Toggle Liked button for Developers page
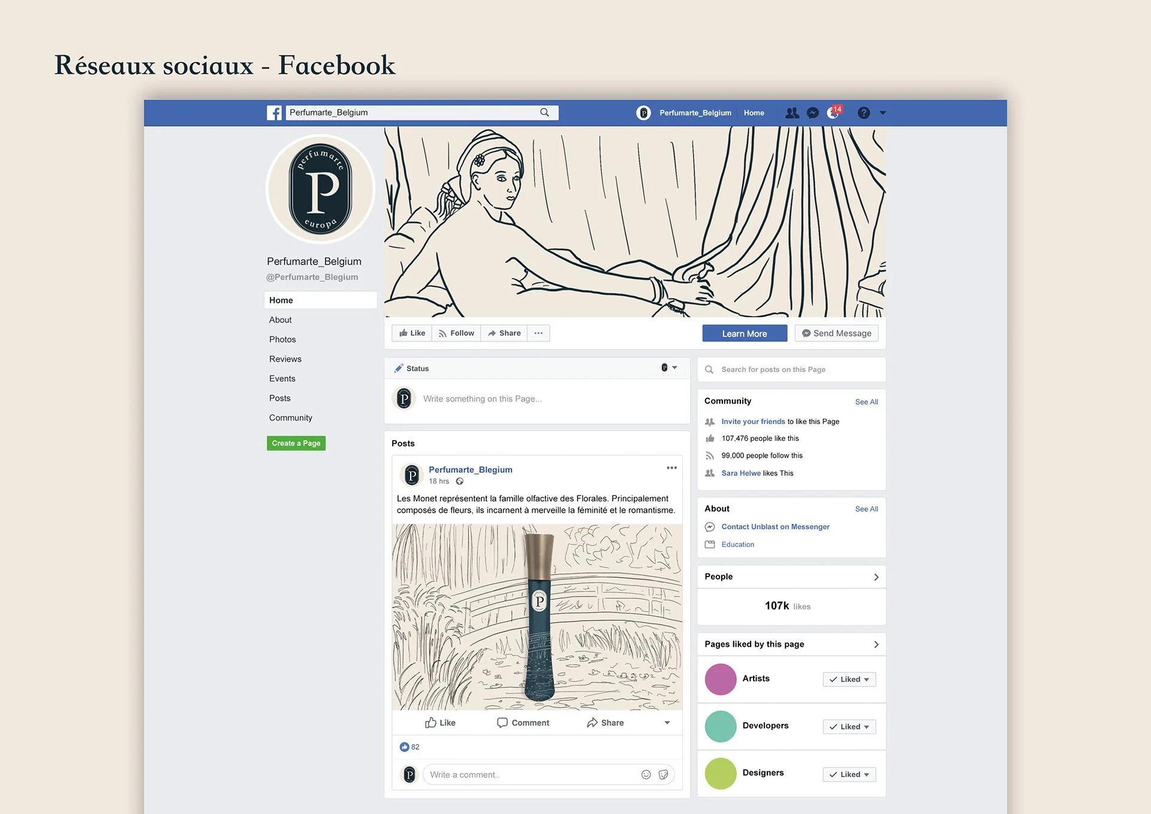 pos(849,726)
